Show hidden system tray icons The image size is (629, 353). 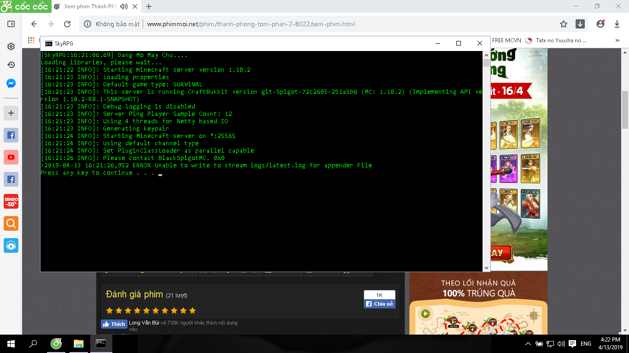tap(528, 344)
